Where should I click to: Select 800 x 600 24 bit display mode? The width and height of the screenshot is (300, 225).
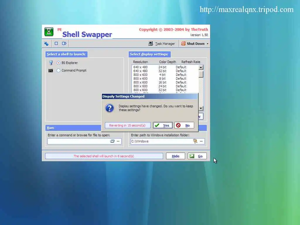coord(165,86)
